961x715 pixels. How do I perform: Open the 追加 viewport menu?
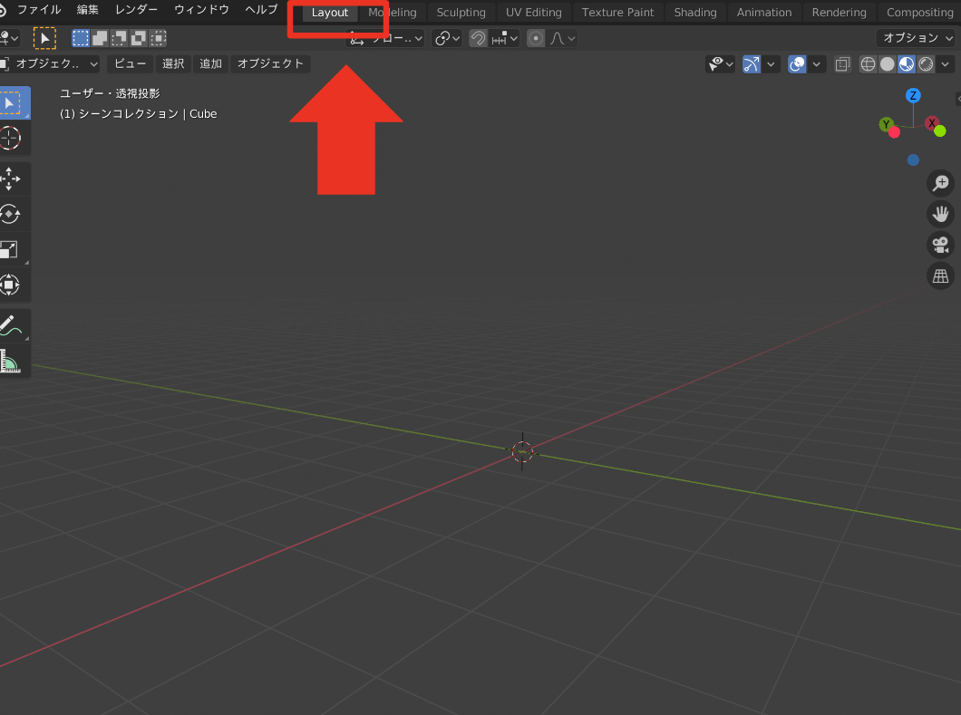point(210,63)
